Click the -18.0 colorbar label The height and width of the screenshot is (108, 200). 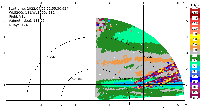click(195, 87)
